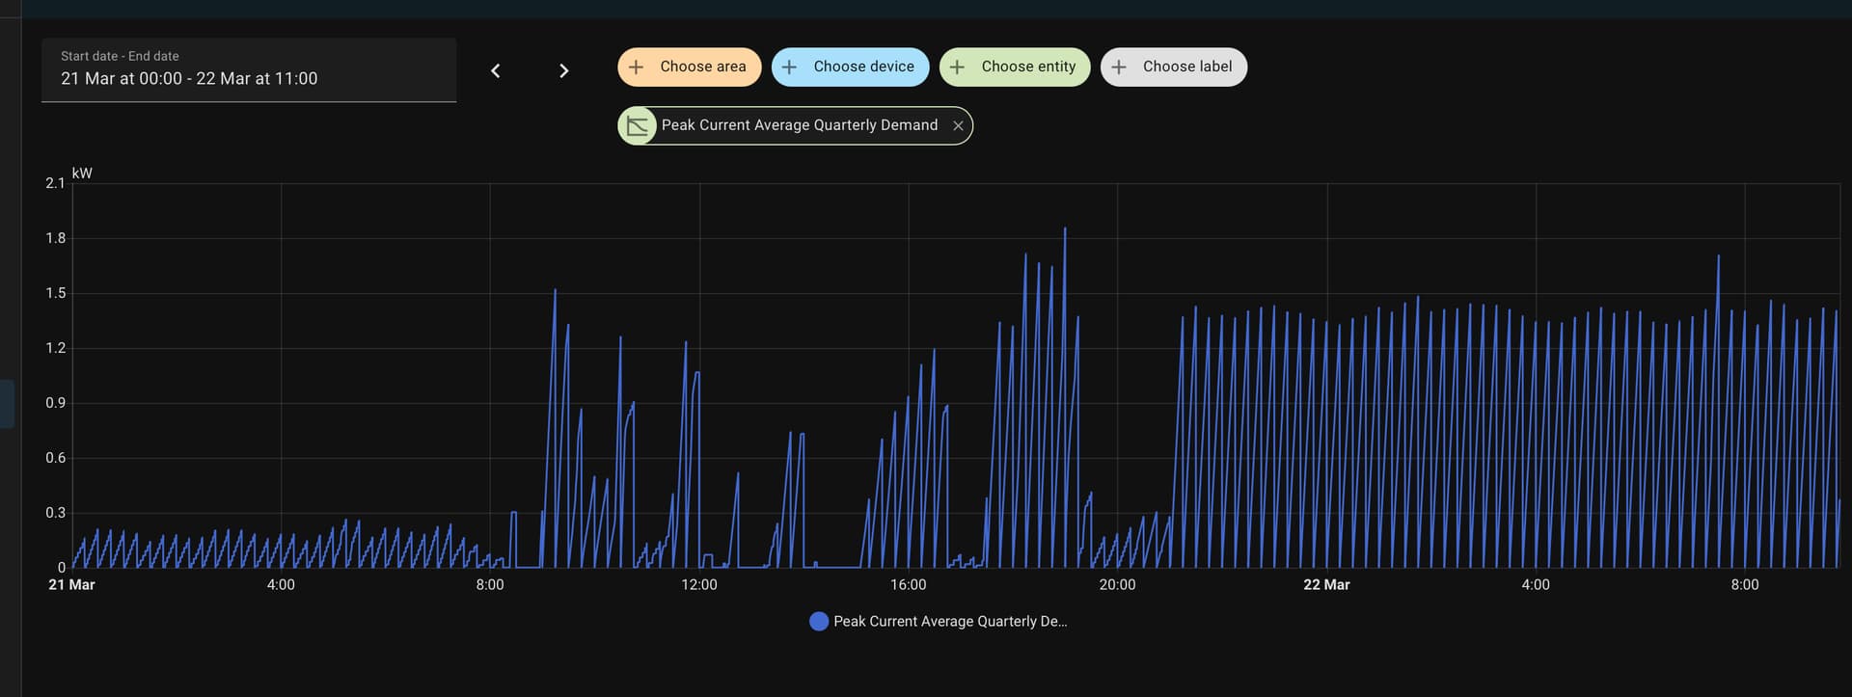Click the 2.1 y-axis tick label
The height and width of the screenshot is (697, 1852).
55,183
